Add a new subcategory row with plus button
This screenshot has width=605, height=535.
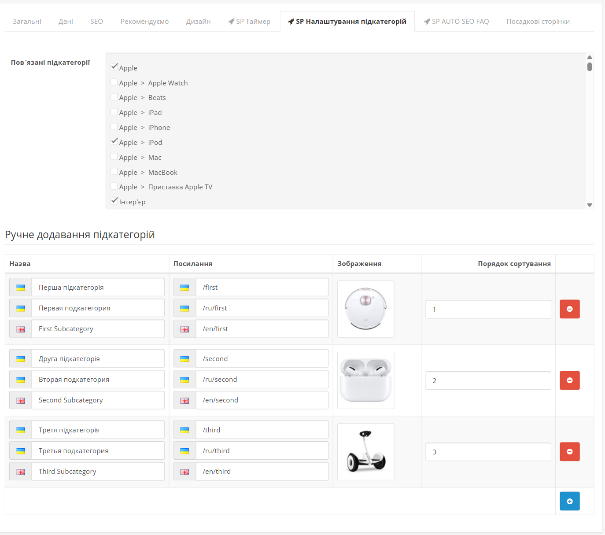click(x=570, y=501)
